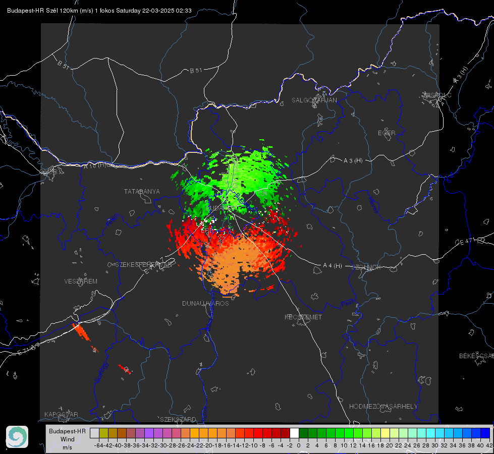Click the SZEKSZÁRD city label
494x454 pixels.
[178, 419]
